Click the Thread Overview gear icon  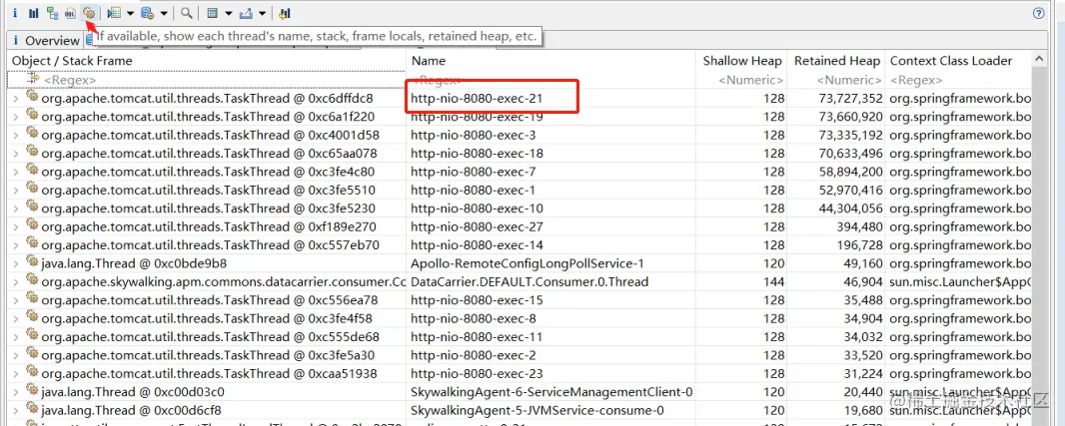pos(88,13)
